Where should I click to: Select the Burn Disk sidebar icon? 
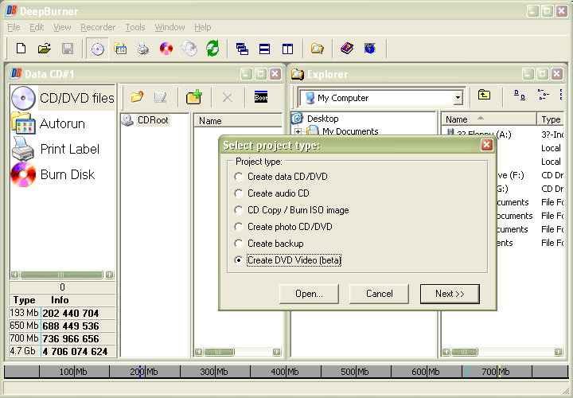tap(23, 174)
